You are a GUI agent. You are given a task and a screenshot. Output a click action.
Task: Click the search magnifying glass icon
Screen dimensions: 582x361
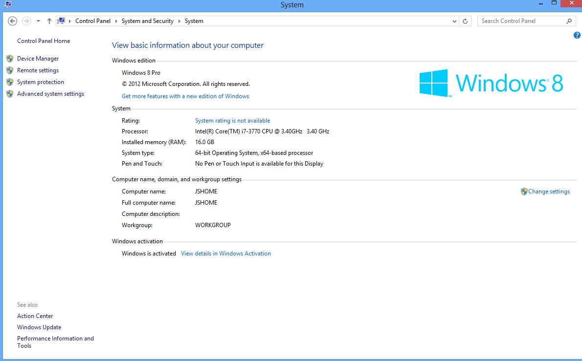click(569, 21)
